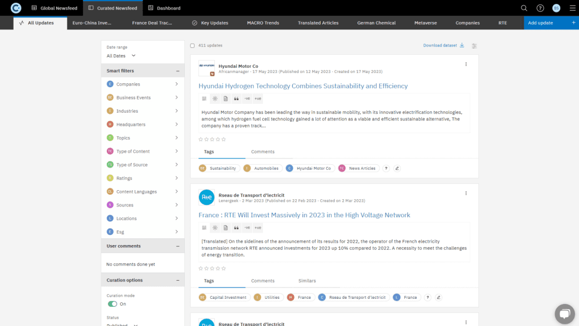Image resolution: width=579 pixels, height=326 pixels.
Task: Open the hamburger menu in top bar
Action: point(572,8)
